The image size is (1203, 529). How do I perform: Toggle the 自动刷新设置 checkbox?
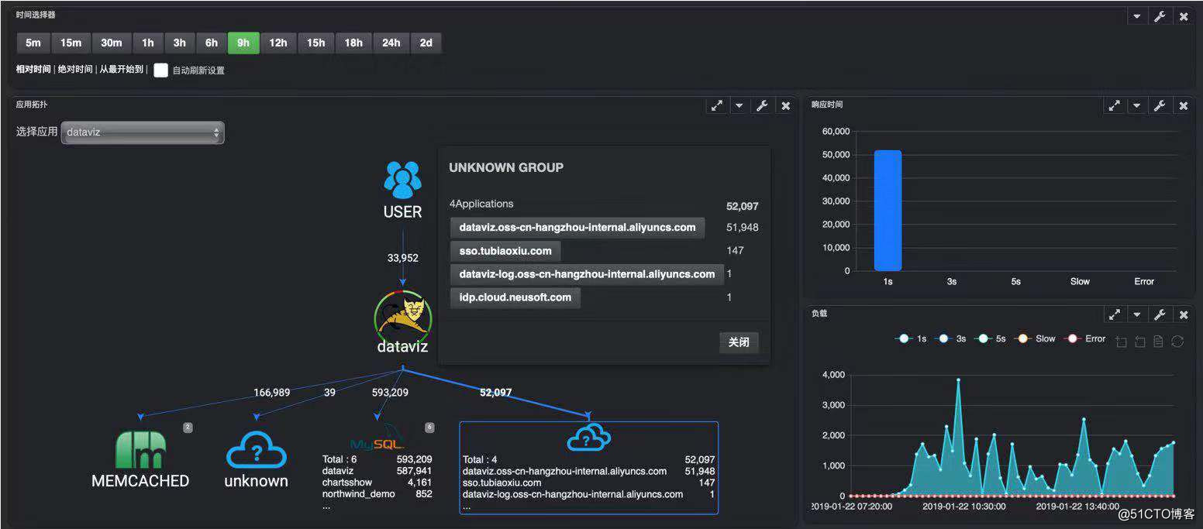pos(160,70)
